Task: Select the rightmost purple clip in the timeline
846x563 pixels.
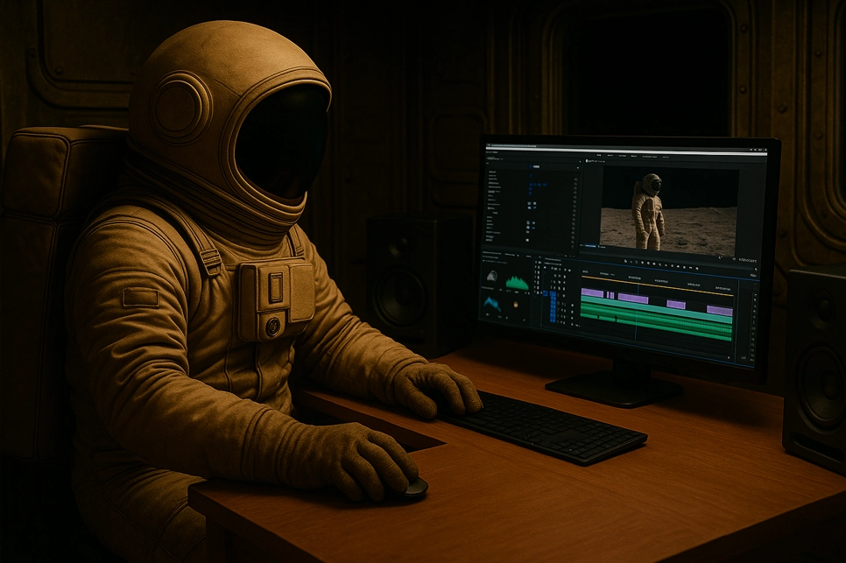Action: tap(720, 310)
